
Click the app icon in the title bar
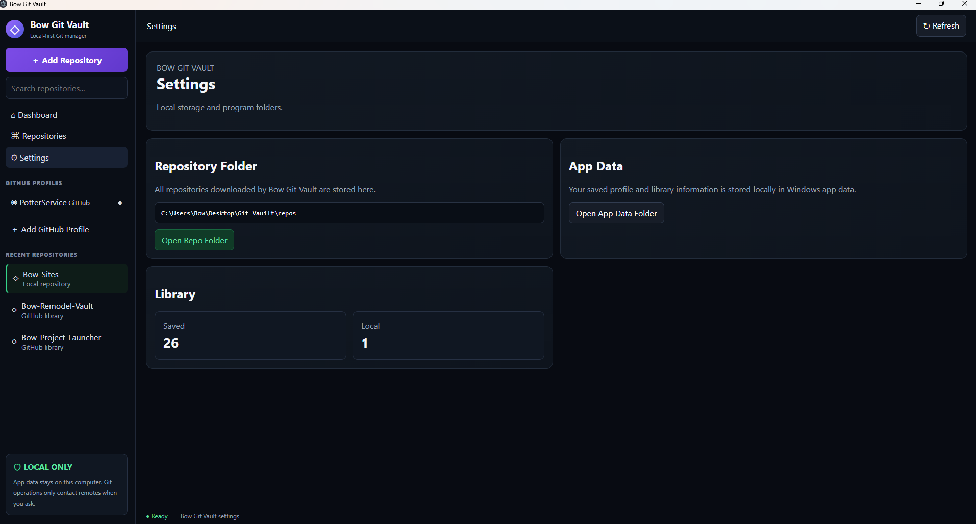tap(4, 4)
